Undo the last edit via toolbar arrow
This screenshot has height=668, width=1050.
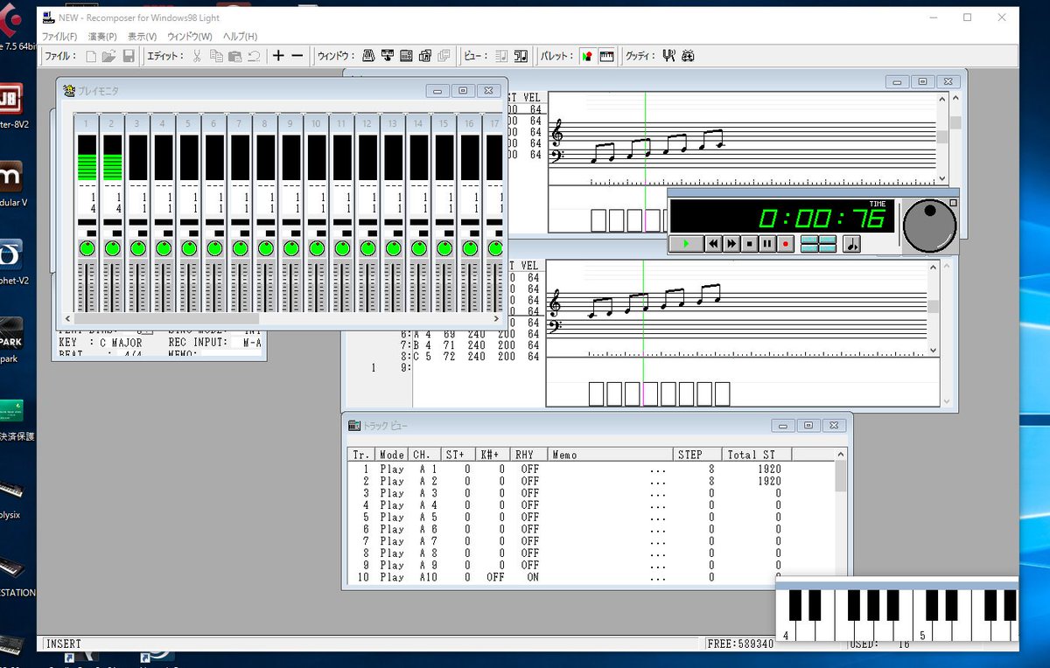point(254,56)
